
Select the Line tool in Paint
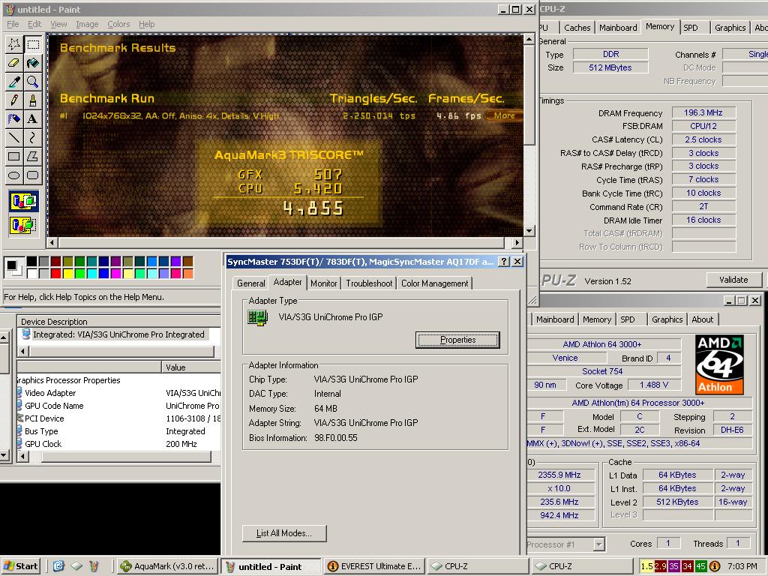click(13, 138)
